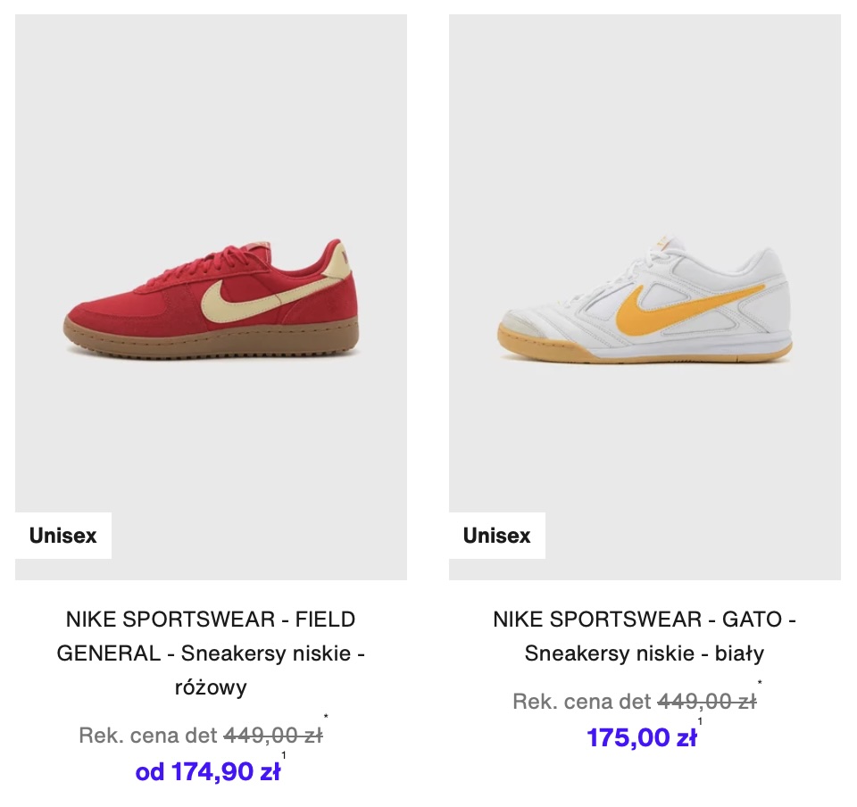Image resolution: width=857 pixels, height=807 pixels.
Task: Open the red Field General sneaker photo
Action: (x=211, y=296)
